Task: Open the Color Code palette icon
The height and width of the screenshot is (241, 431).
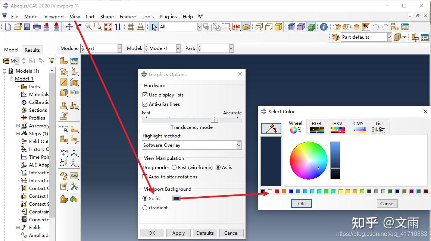Action: click(x=335, y=37)
